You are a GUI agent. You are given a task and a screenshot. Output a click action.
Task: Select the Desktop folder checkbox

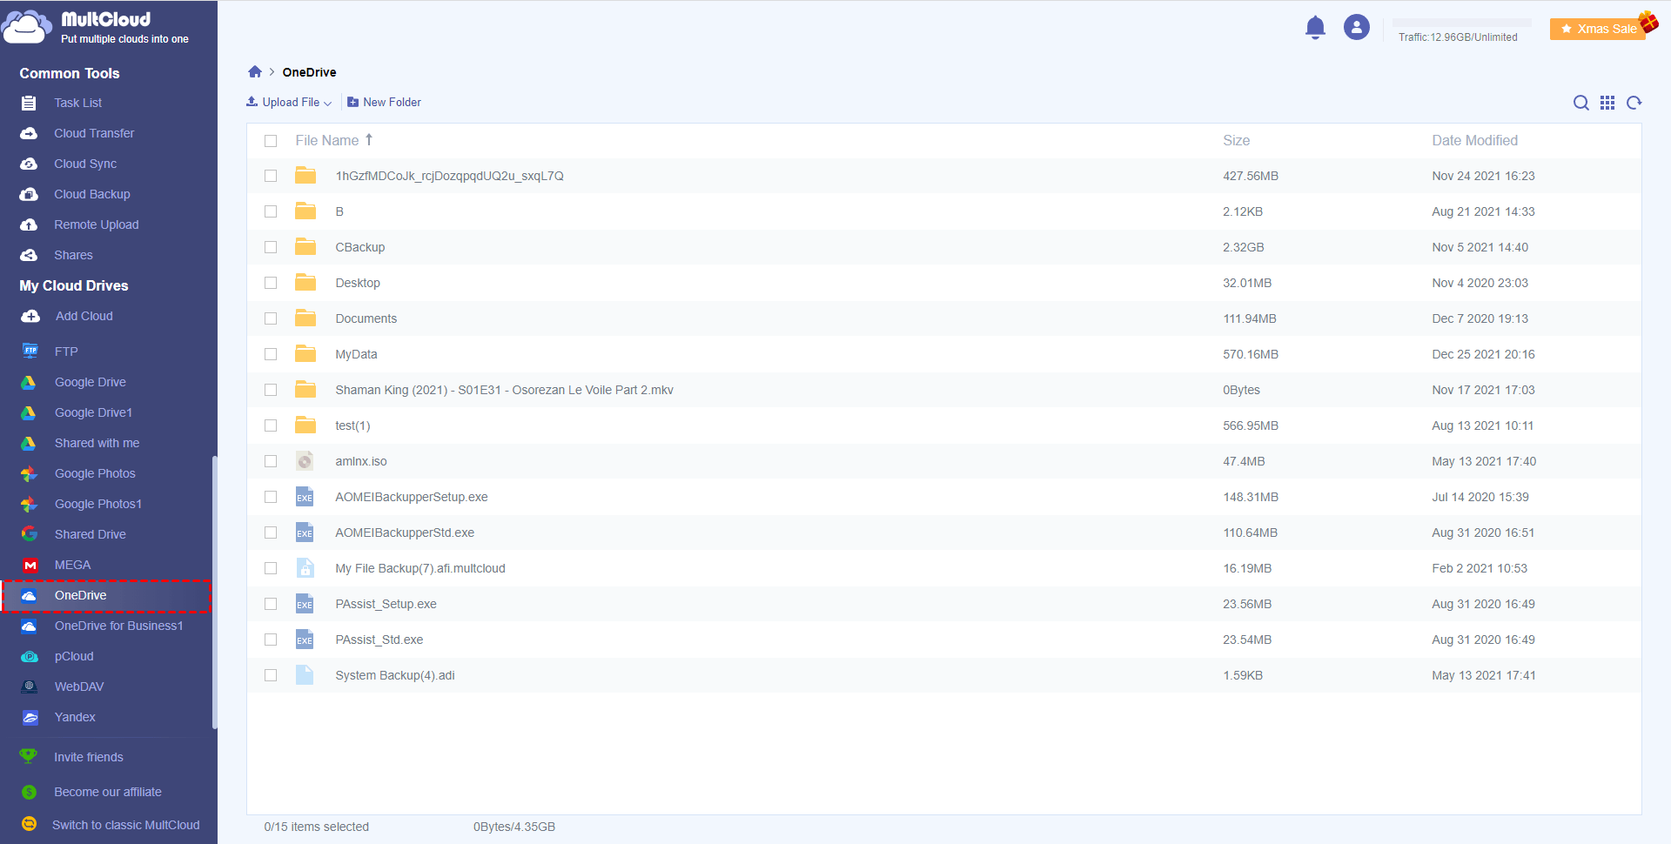tap(271, 283)
